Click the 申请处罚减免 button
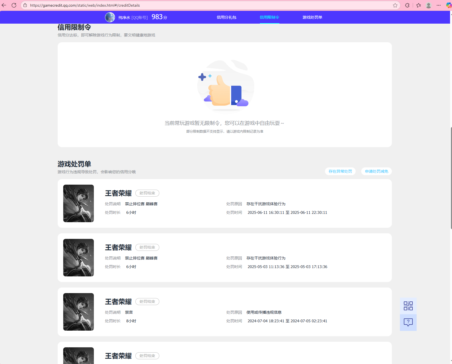452x364 pixels. 376,171
